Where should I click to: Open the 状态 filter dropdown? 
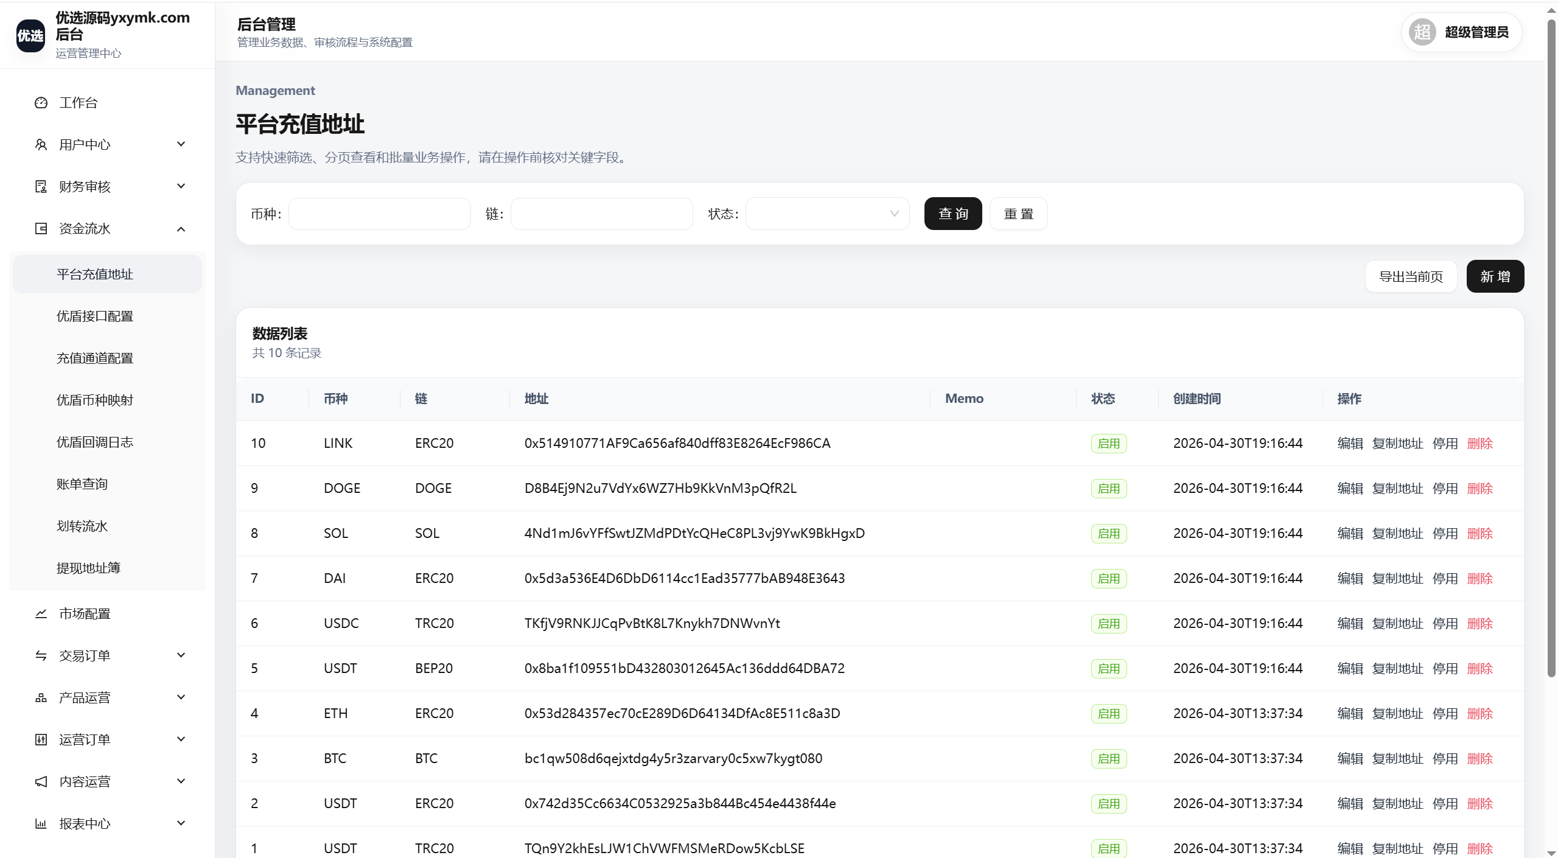pos(828,214)
